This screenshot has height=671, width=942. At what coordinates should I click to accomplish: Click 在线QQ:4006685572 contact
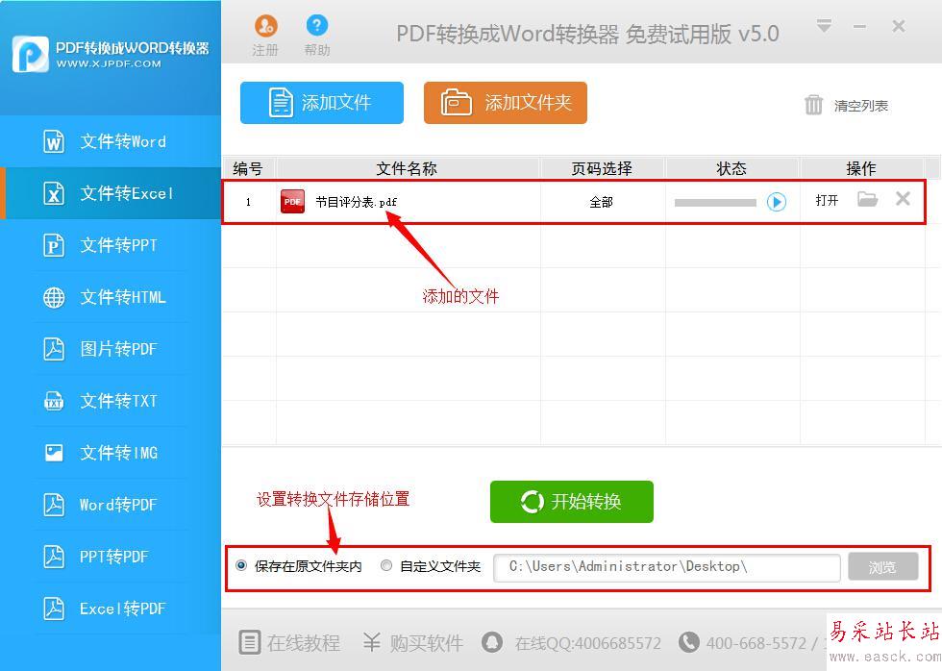[571, 643]
